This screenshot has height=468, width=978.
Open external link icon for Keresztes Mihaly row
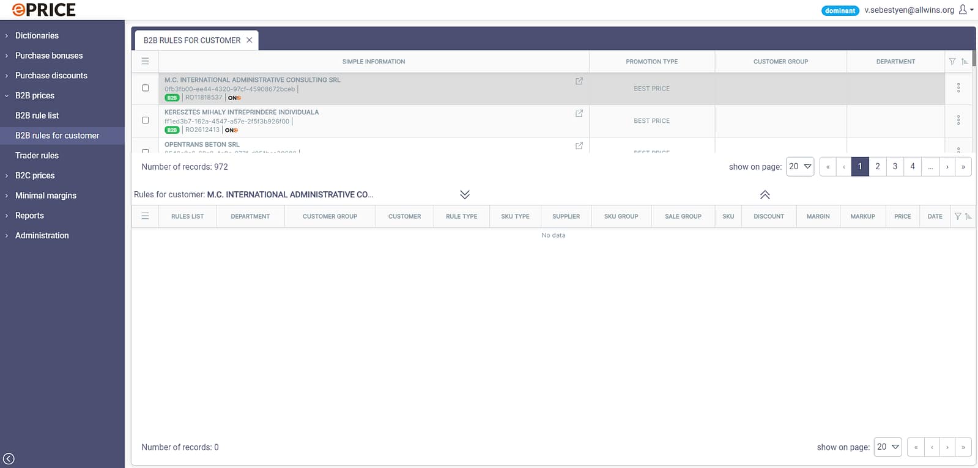click(579, 114)
